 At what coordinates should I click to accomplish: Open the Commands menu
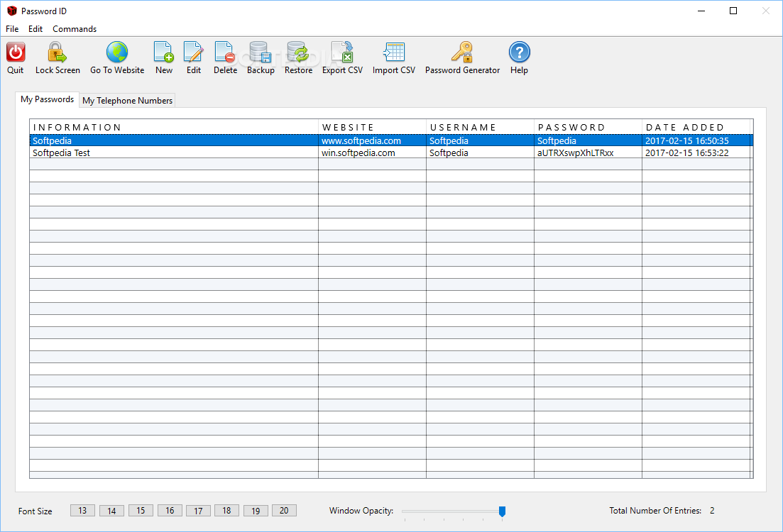point(75,29)
